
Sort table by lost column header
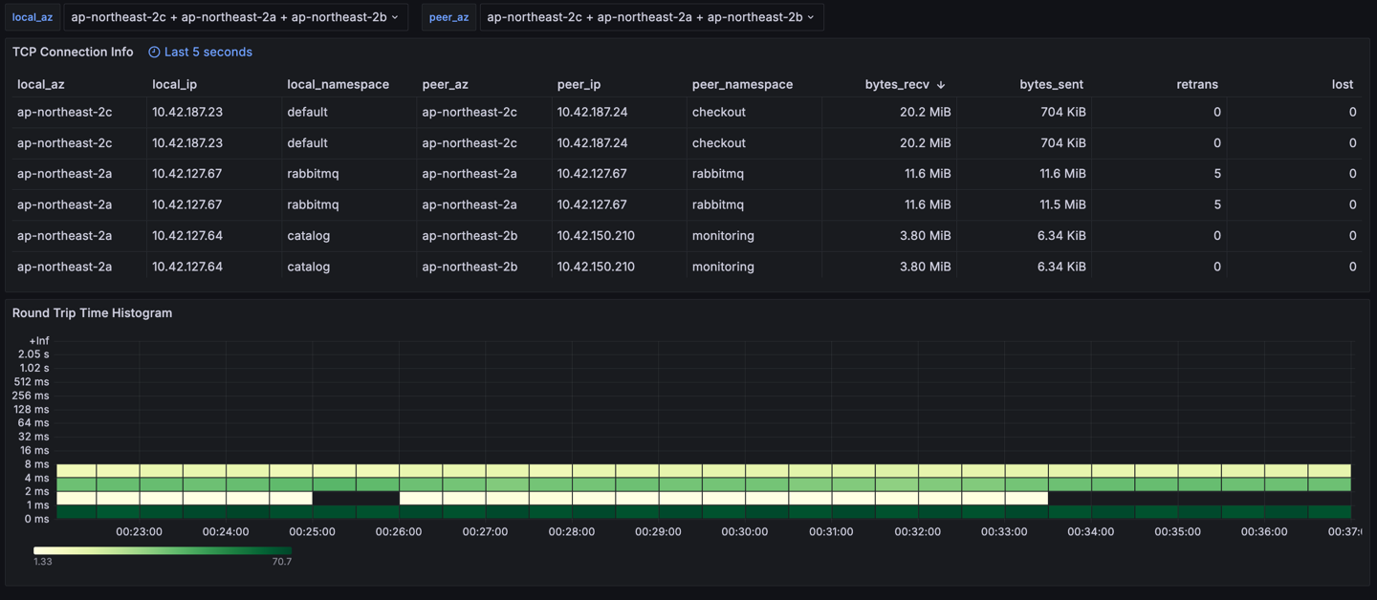pos(1343,84)
